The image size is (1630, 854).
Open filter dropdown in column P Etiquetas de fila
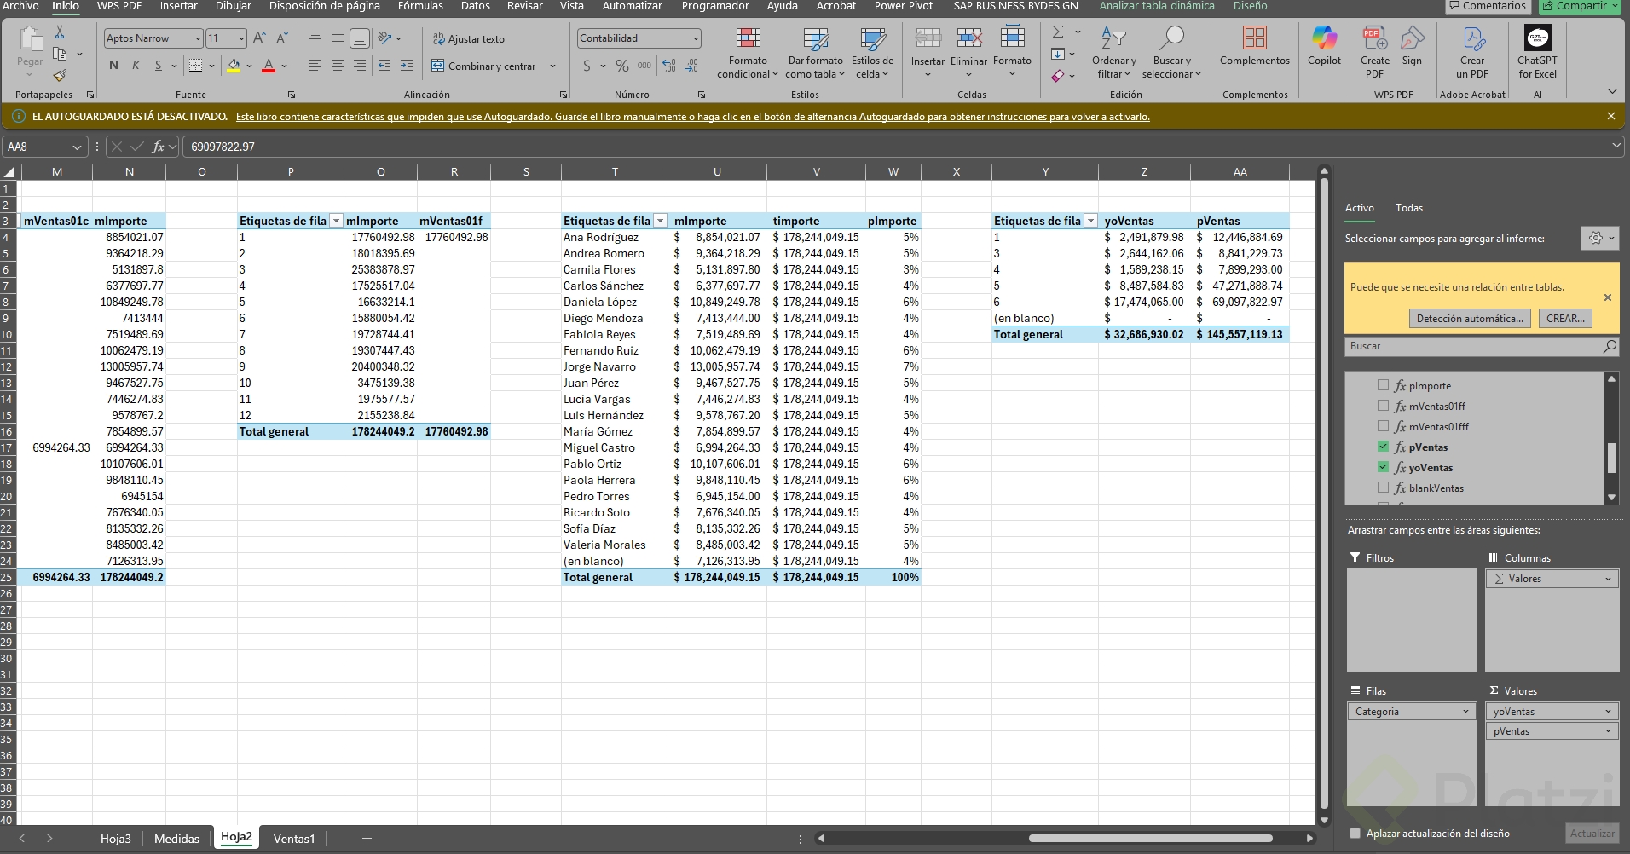336,221
